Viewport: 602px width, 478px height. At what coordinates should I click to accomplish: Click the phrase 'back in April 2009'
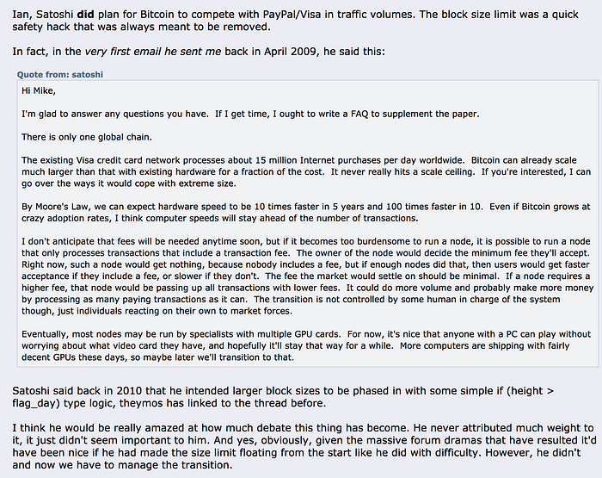click(273, 52)
